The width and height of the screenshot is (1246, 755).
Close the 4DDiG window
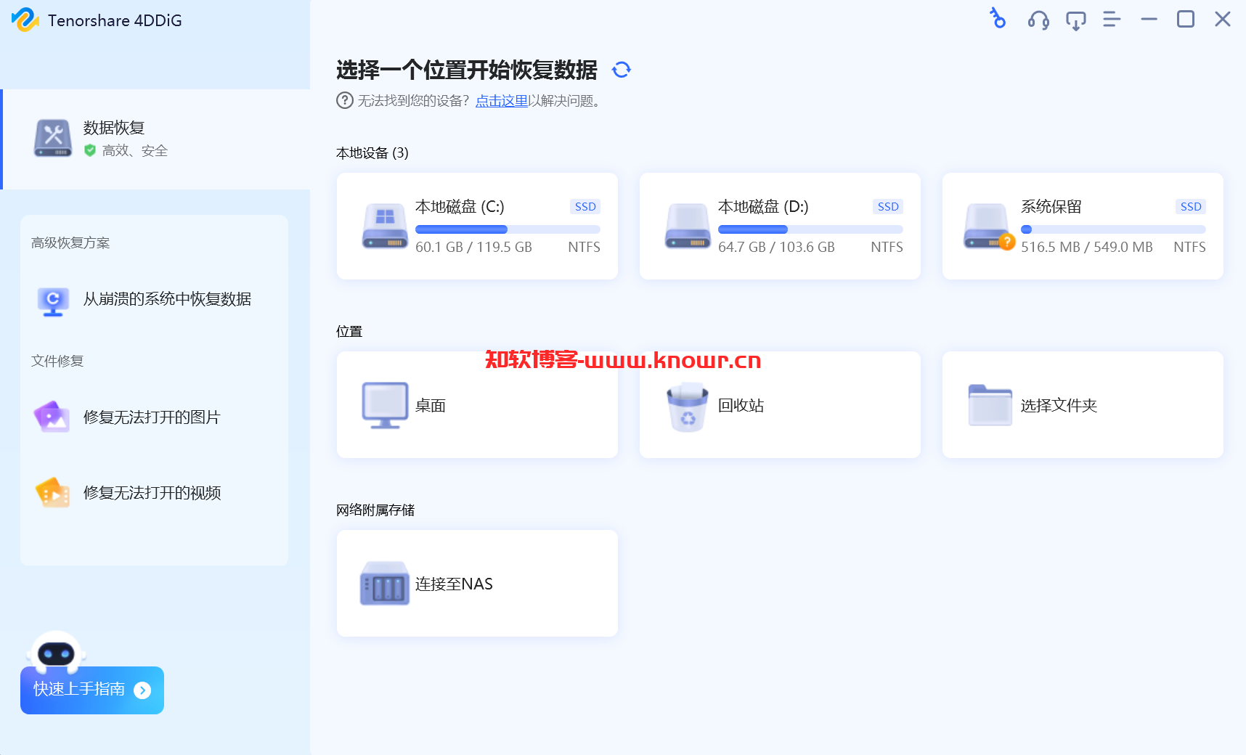pos(1223,20)
